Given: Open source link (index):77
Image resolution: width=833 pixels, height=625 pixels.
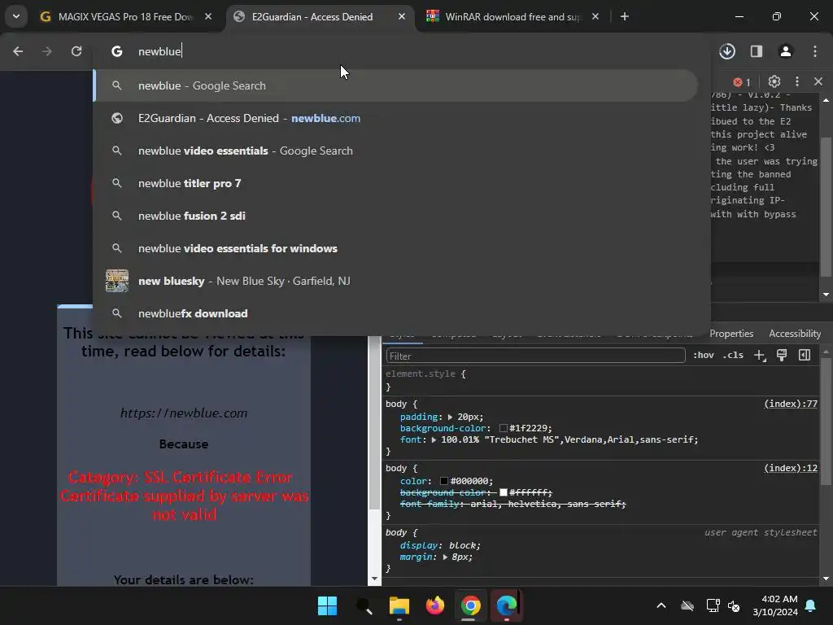Looking at the screenshot, I should [x=791, y=404].
